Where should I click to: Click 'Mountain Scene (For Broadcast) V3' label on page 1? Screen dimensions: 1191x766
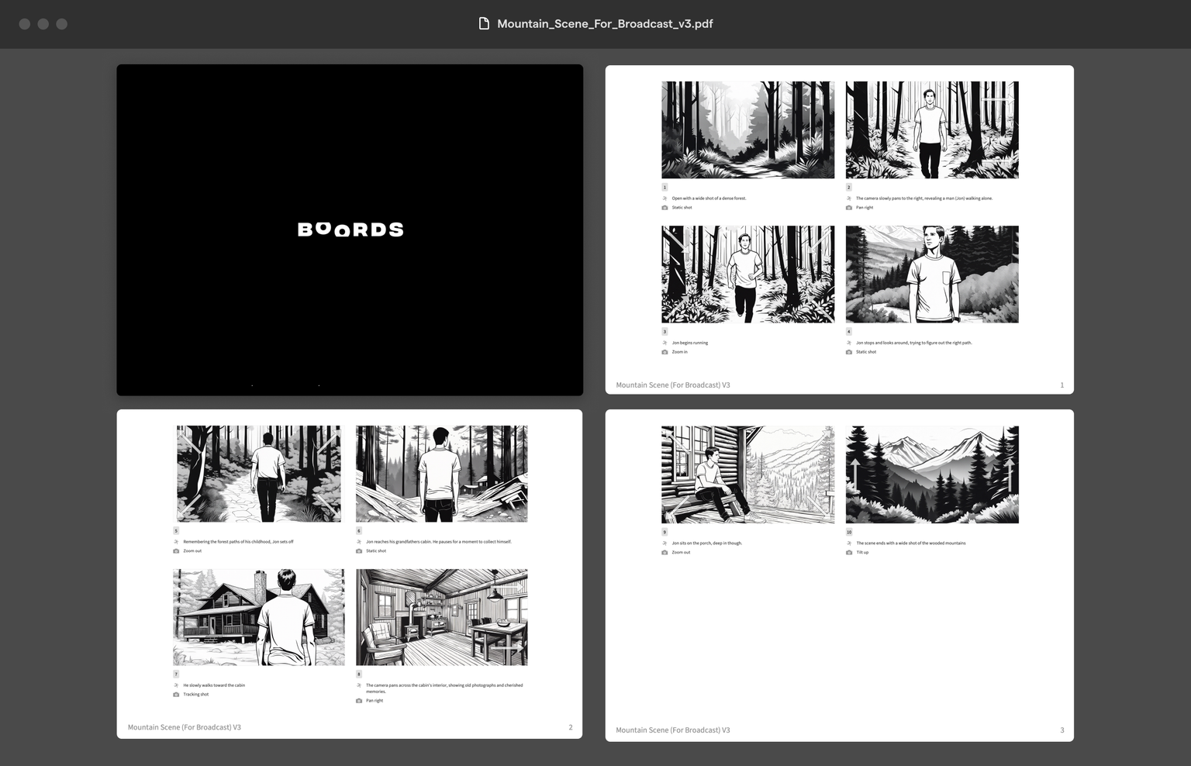point(672,385)
